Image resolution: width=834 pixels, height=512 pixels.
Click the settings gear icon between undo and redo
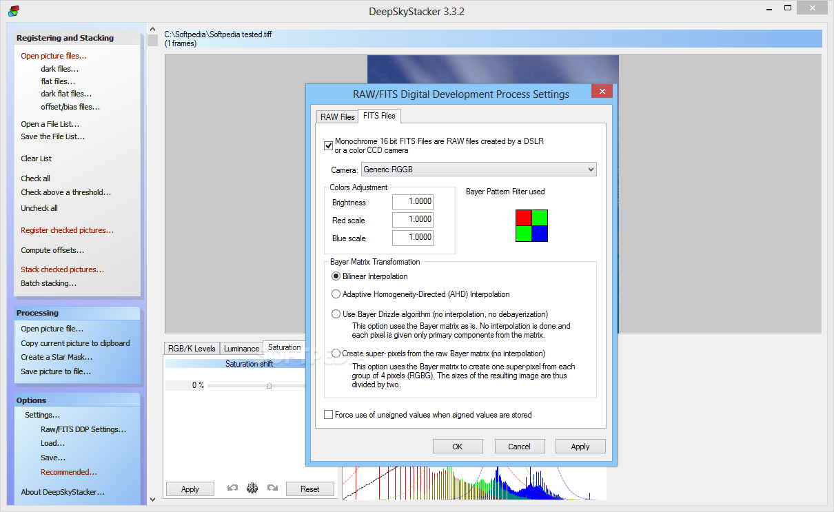(252, 489)
